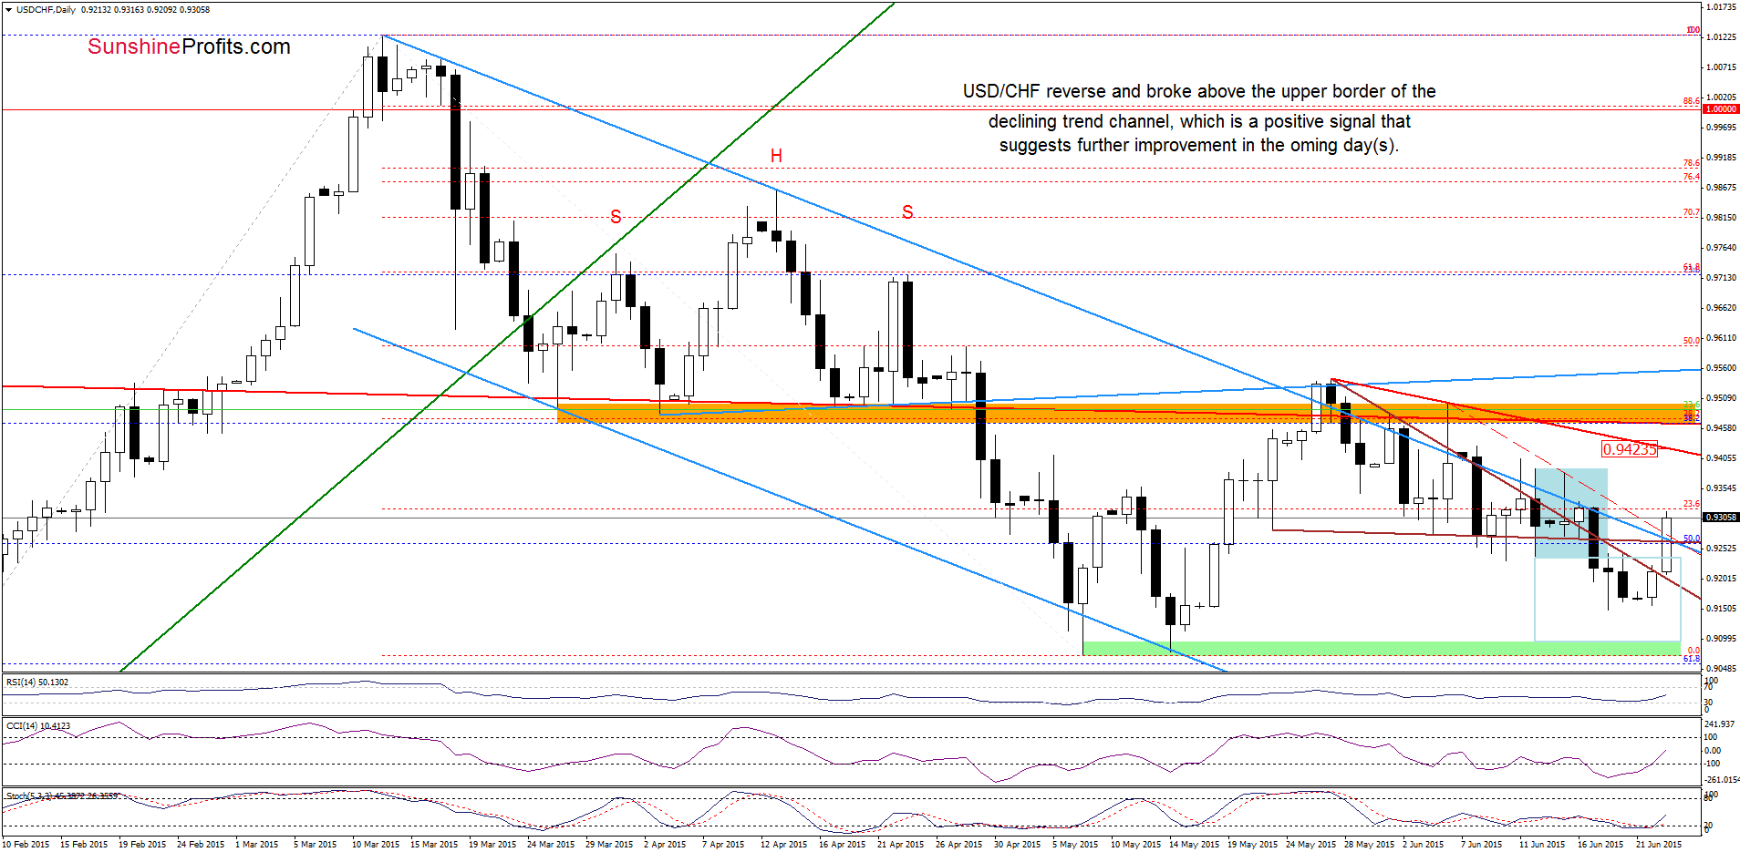Click the red 50.0 Fibonacci label near 0.96110
1740x852 pixels.
tap(1692, 341)
